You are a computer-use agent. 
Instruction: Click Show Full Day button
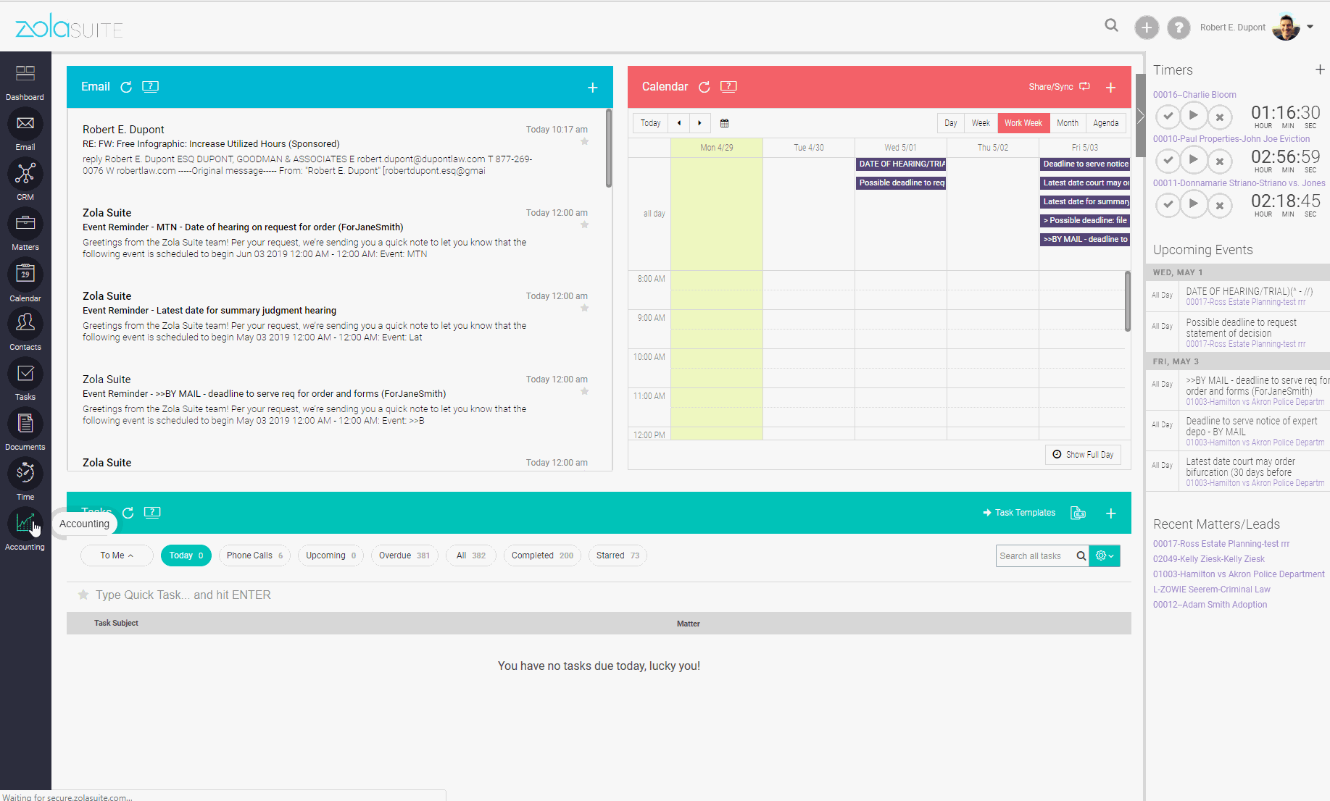tap(1083, 455)
